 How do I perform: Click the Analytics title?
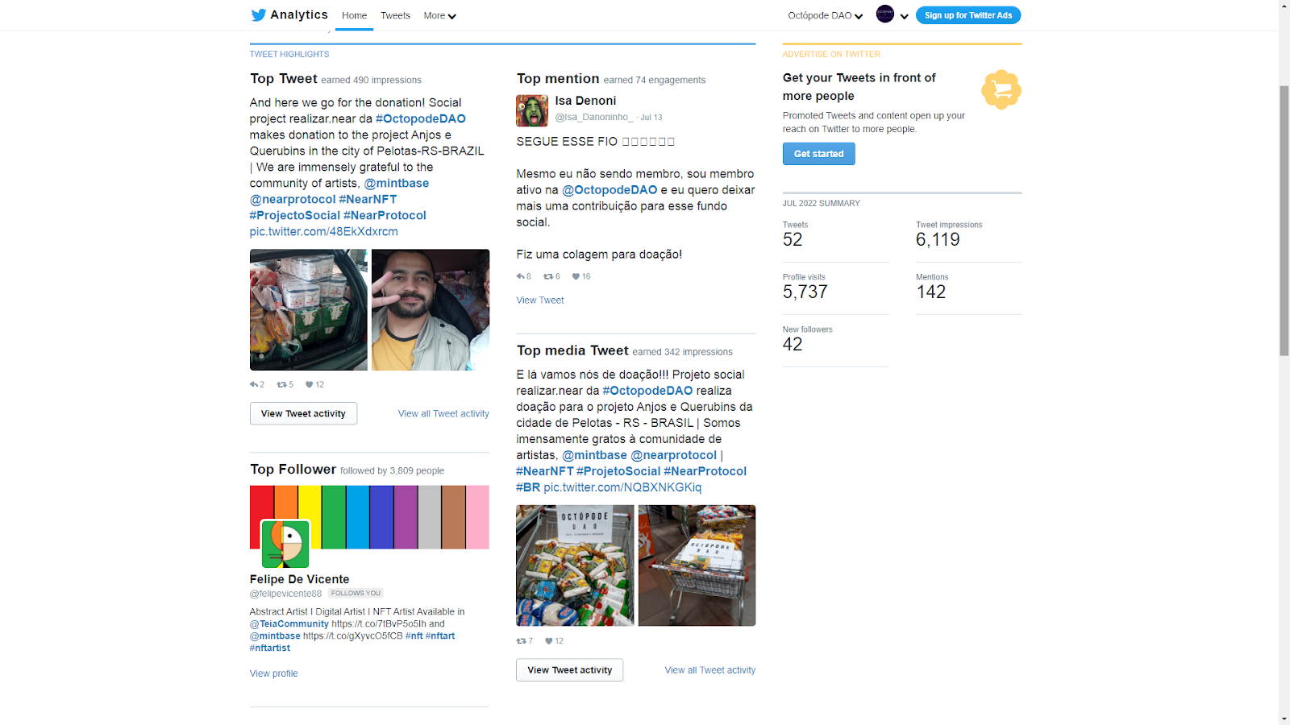tap(299, 14)
